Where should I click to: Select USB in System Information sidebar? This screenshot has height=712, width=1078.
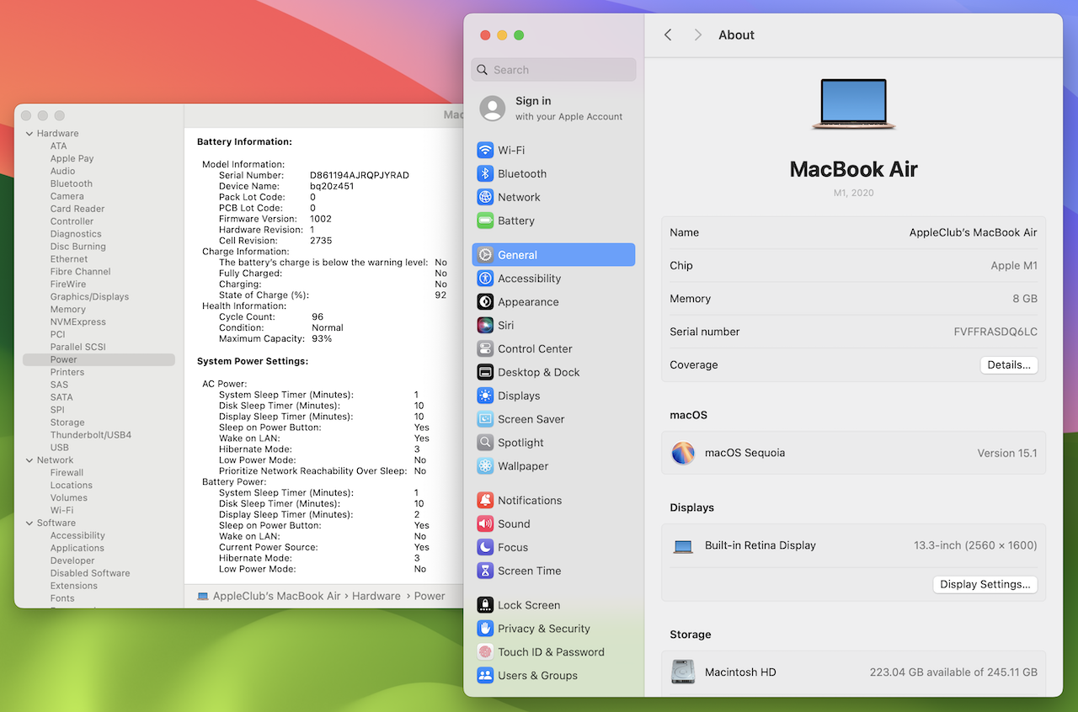[60, 448]
